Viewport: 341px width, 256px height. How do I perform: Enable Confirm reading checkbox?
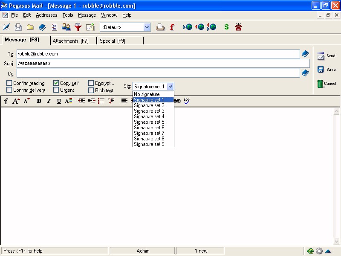tap(9, 83)
